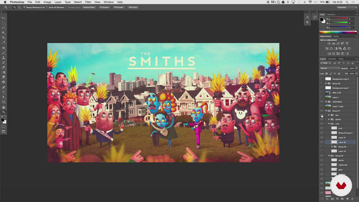Click the Fill Screen button

pyautogui.click(x=119, y=7)
